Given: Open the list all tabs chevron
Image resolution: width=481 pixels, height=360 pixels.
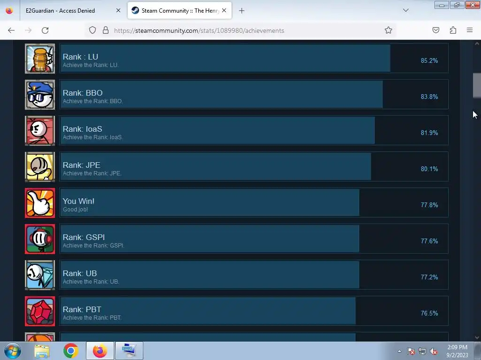Looking at the screenshot, I should point(406,10).
